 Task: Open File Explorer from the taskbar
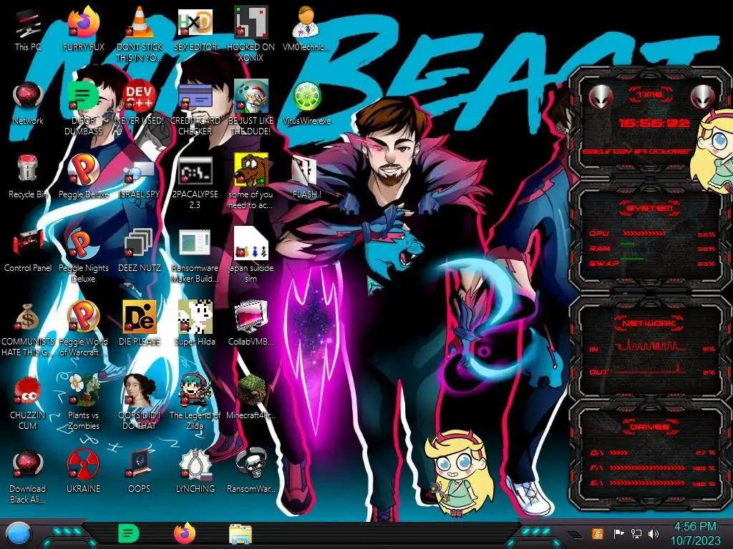point(241,533)
